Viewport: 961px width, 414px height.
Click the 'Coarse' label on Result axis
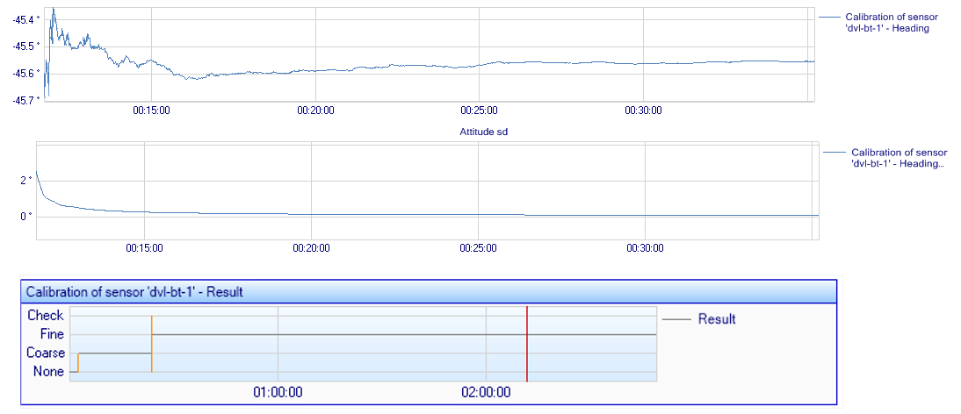click(46, 353)
